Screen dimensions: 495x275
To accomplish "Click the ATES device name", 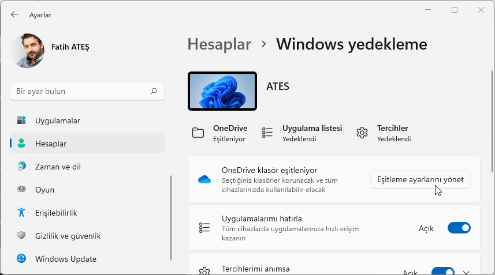I will coord(277,86).
